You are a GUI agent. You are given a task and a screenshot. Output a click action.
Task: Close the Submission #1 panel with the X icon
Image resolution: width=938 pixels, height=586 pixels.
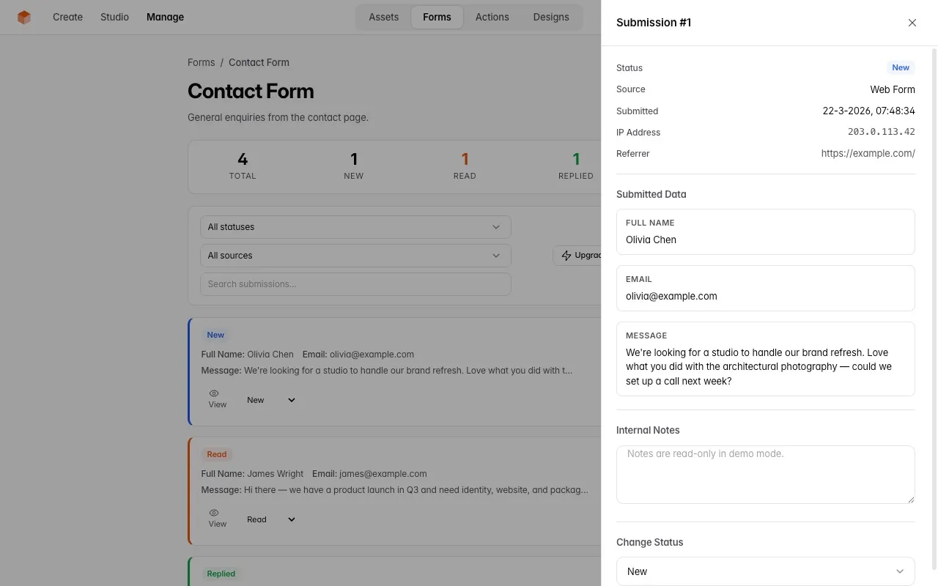click(x=912, y=23)
